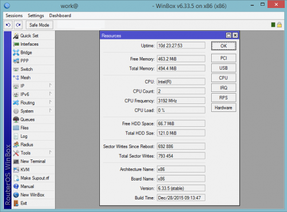287x212 pixels.
Task: Click the Log icon
Action: 16,136
